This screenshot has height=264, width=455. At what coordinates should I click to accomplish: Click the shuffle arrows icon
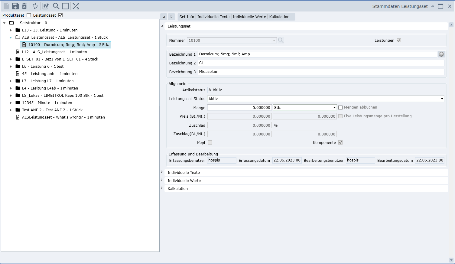(x=76, y=6)
